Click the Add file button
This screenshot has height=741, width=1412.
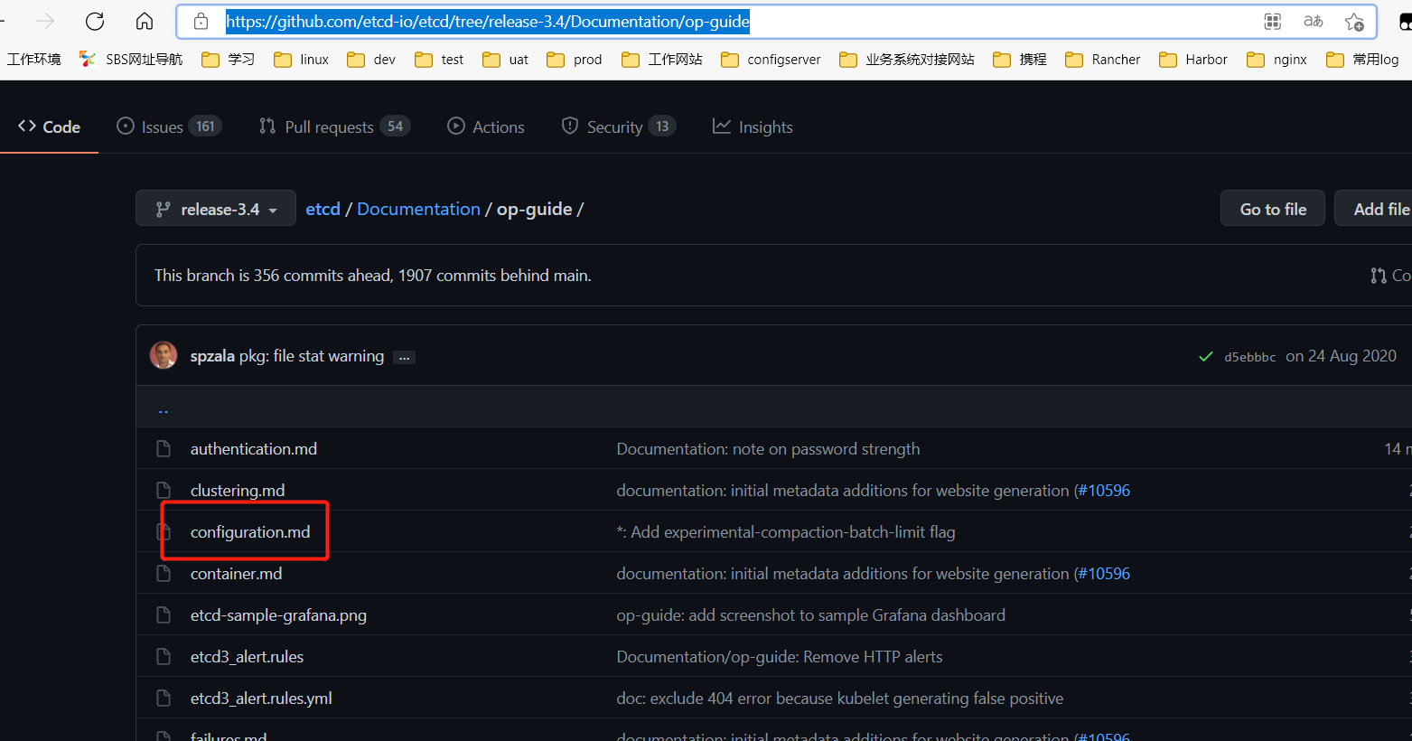click(x=1374, y=209)
